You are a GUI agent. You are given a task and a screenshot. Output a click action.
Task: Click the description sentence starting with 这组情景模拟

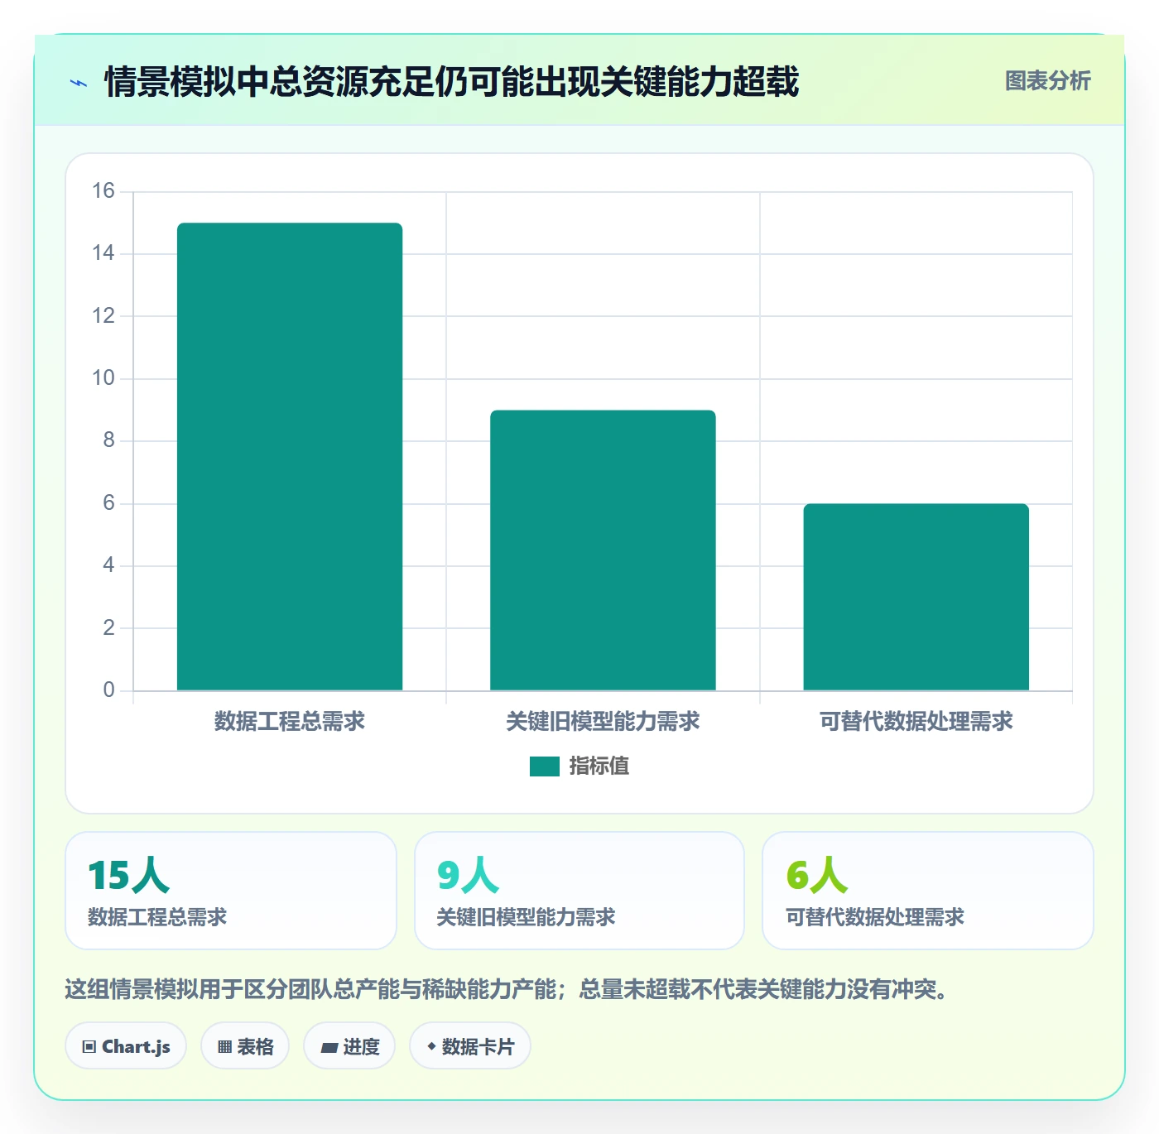click(508, 989)
